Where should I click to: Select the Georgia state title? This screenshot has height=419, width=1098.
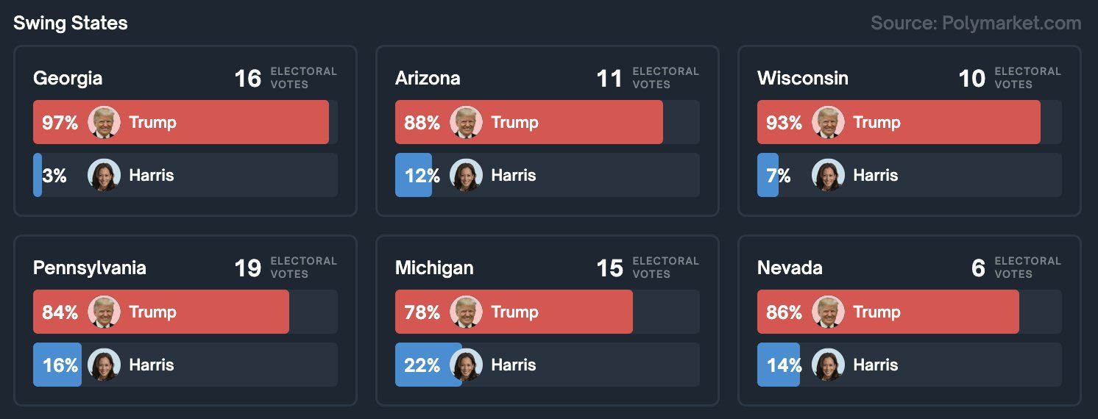coord(68,78)
